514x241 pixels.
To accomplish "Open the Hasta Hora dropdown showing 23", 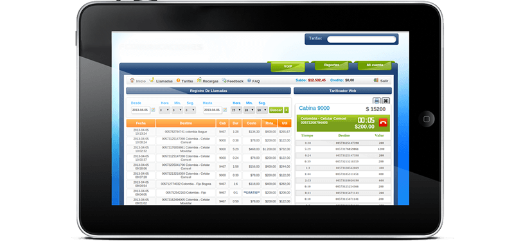I will point(236,110).
